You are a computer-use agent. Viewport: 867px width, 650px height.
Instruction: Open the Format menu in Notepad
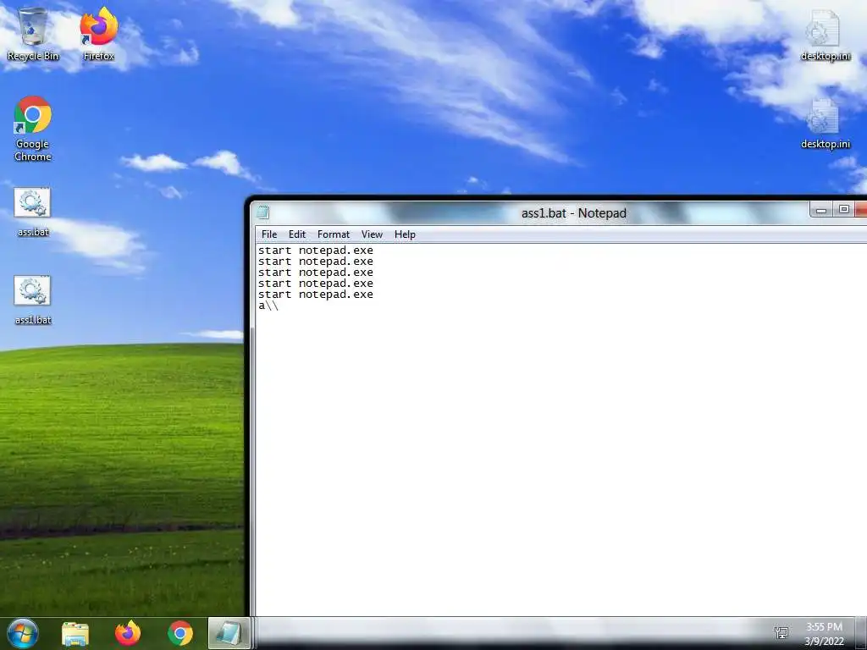tap(334, 234)
